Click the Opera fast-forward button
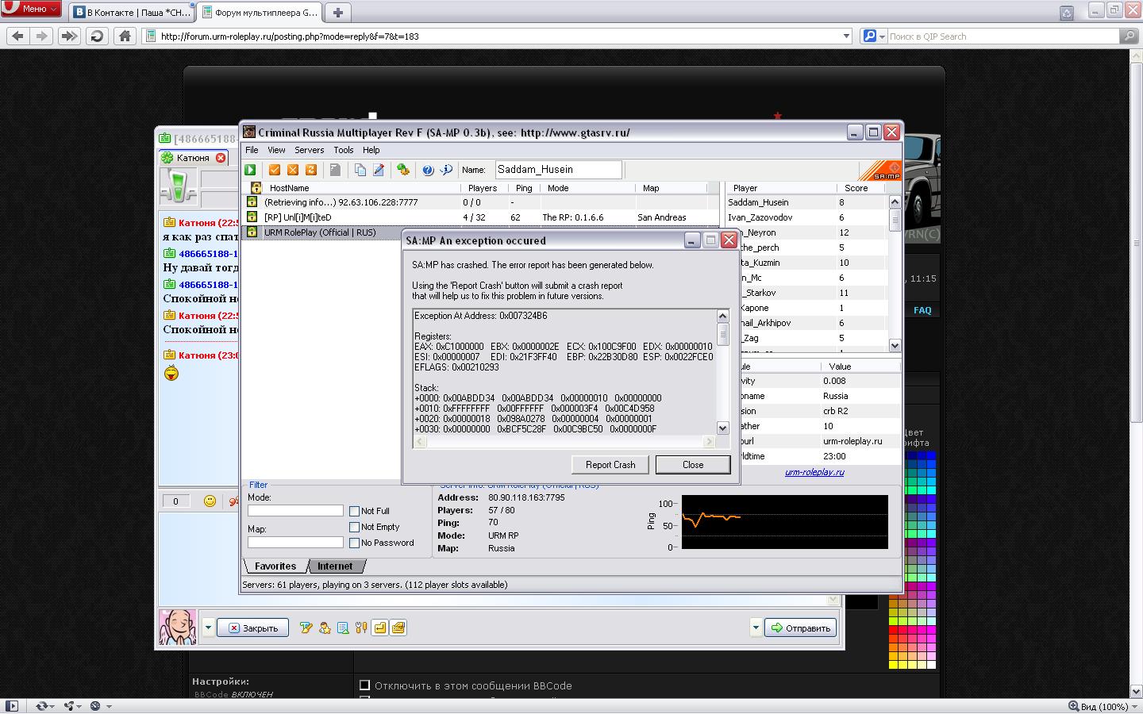The height and width of the screenshot is (714, 1143). tap(69, 36)
